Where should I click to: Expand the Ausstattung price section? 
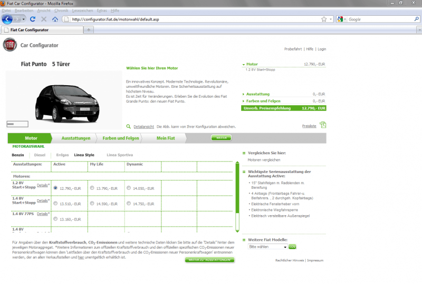pos(243,94)
